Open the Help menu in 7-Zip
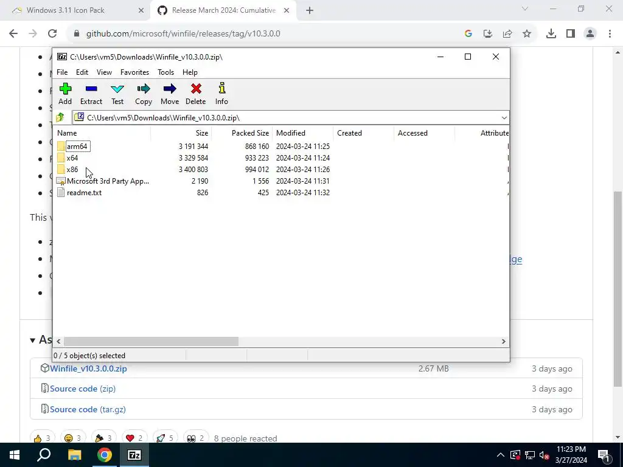 190,72
